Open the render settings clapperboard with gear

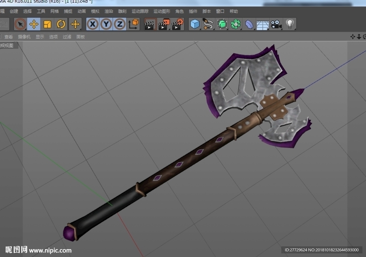[178, 24]
